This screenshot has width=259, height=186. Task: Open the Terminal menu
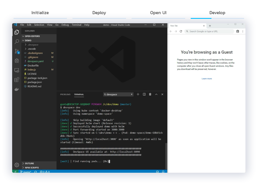coord(77,25)
